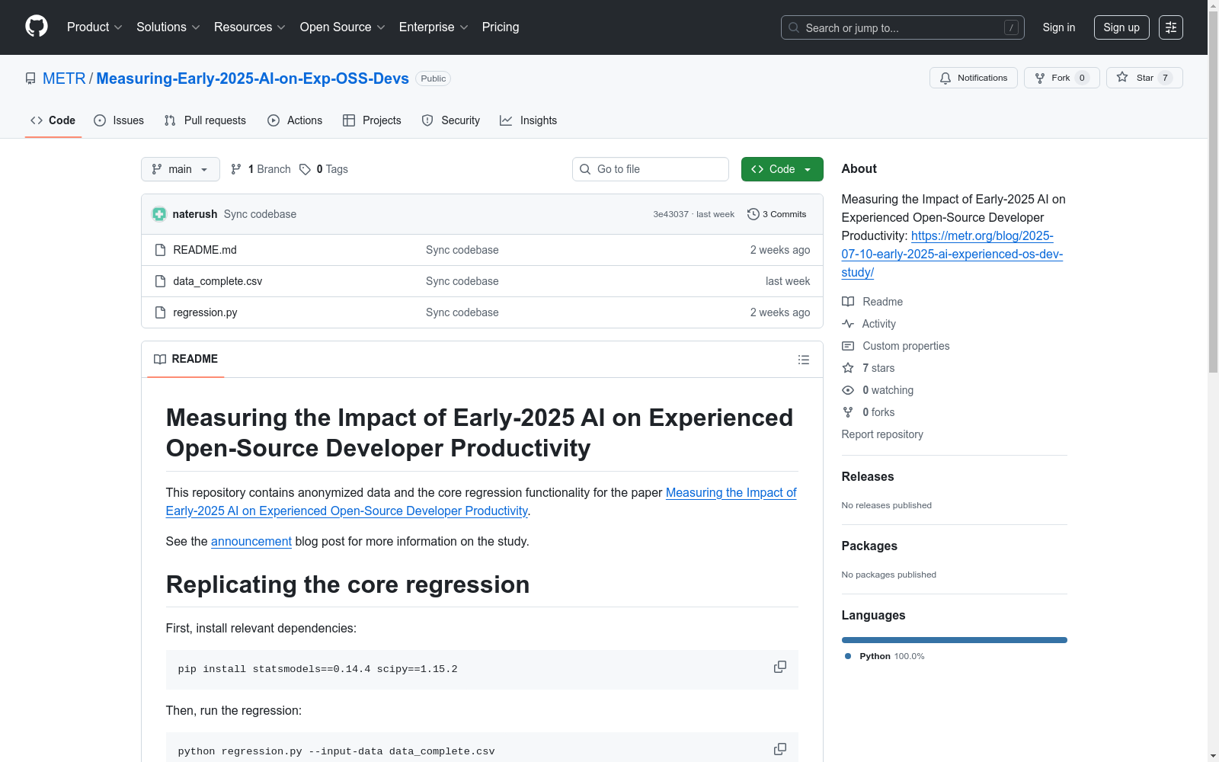Open the green Code dropdown button
This screenshot has height=762, width=1219.
click(782, 169)
